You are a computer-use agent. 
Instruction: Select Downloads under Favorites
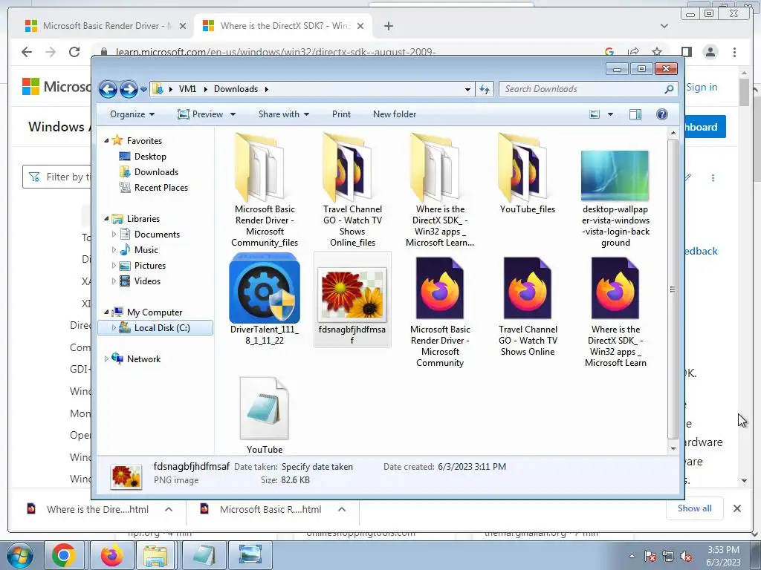[156, 172]
